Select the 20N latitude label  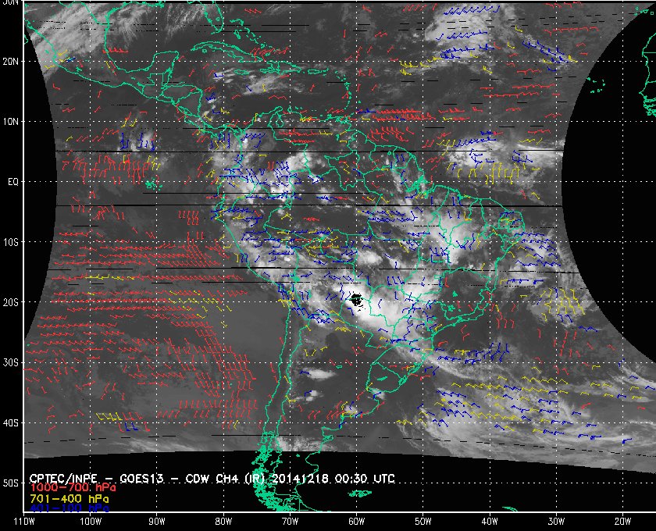(x=12, y=61)
